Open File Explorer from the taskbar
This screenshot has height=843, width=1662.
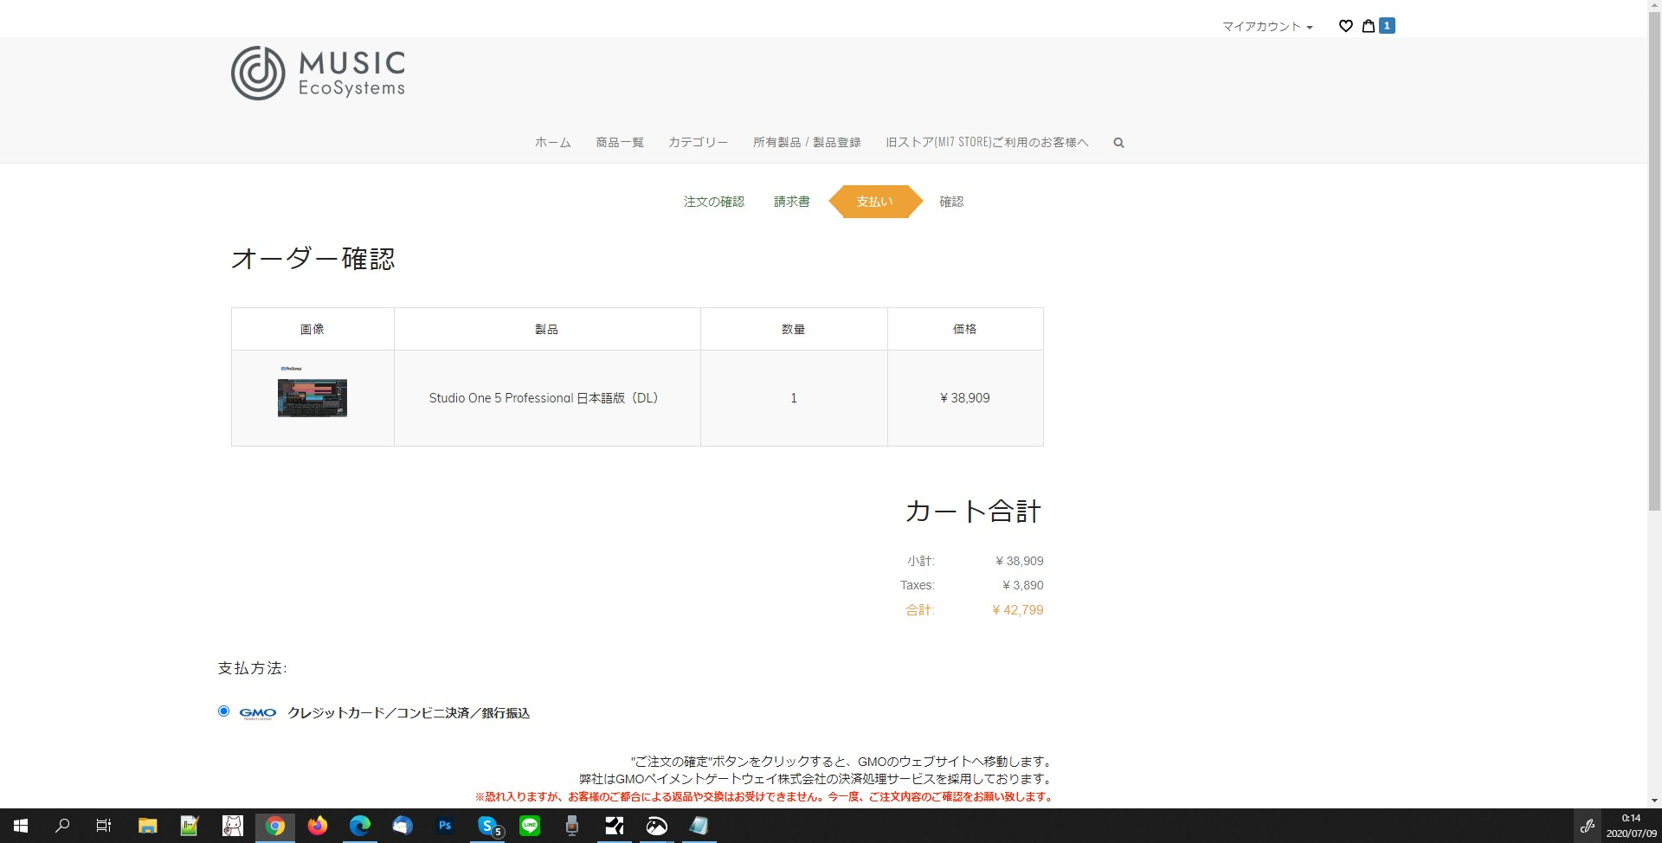point(147,826)
